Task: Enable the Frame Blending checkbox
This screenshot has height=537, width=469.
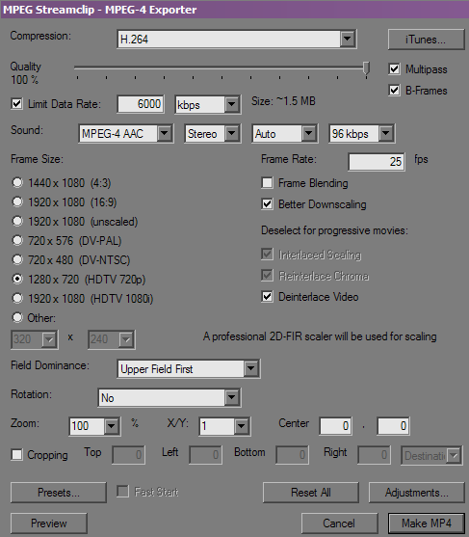Action: [267, 183]
